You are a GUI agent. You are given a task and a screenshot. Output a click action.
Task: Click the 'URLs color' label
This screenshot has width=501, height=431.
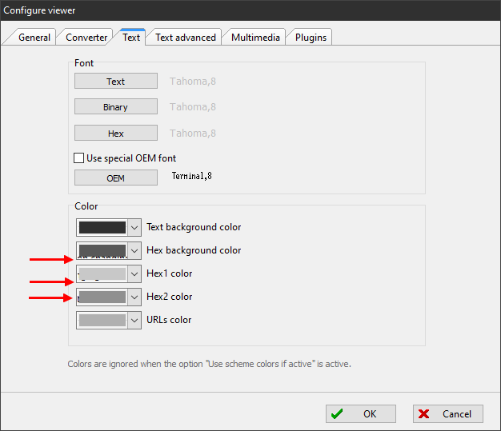(169, 320)
